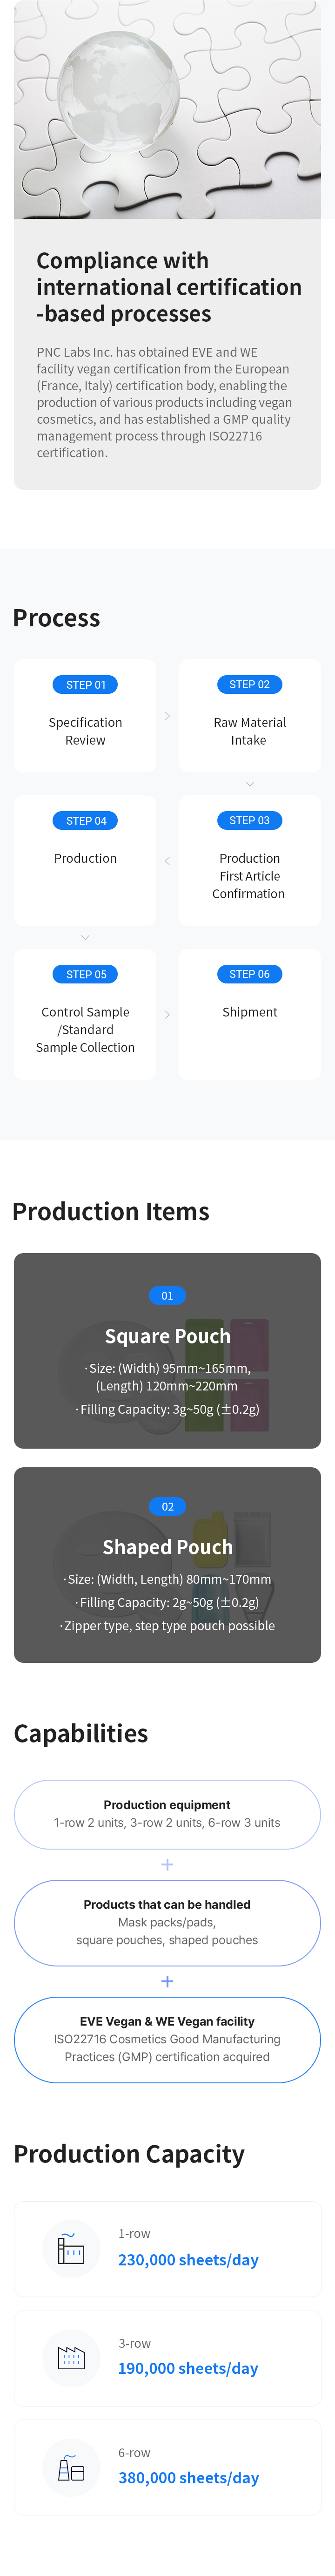Click the down arrow below the Production step
This screenshot has width=335, height=2576.
point(85,937)
